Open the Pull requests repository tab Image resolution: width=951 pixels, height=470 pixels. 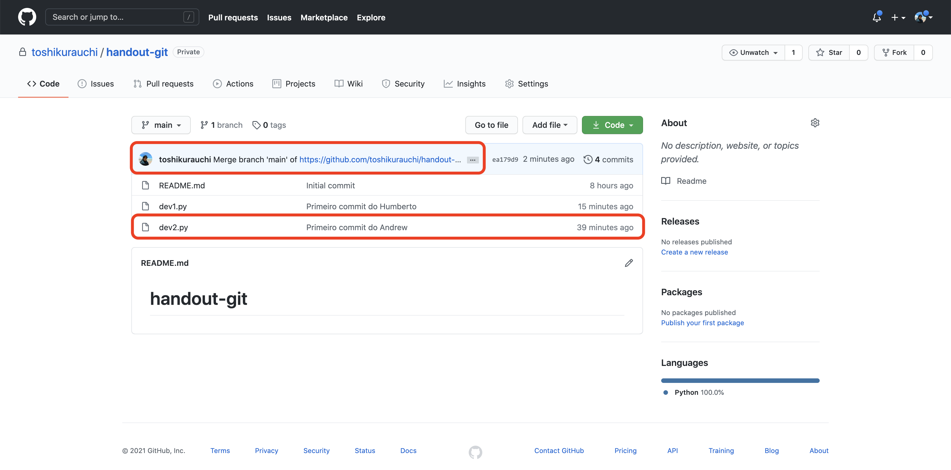[x=163, y=84]
